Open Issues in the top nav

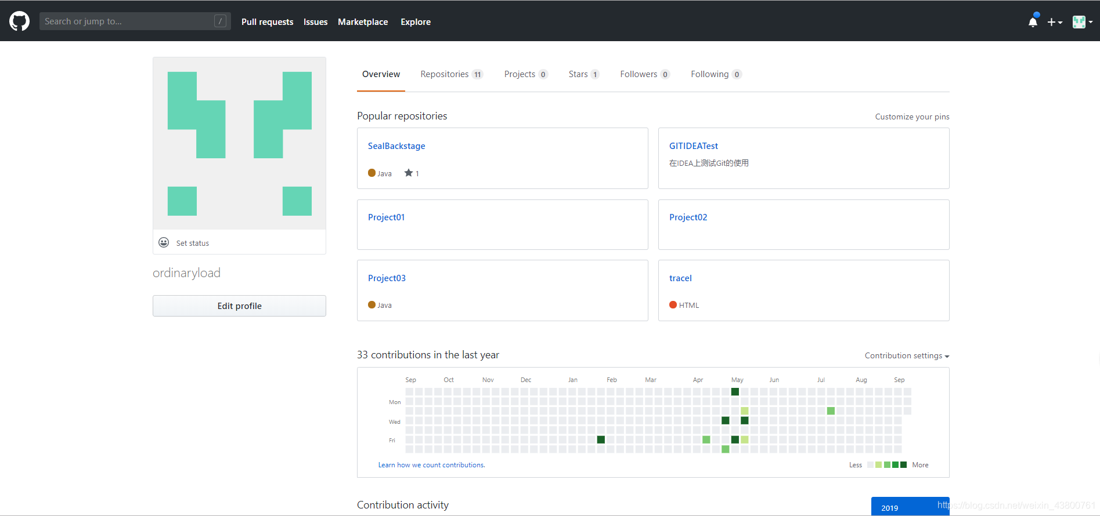point(315,22)
